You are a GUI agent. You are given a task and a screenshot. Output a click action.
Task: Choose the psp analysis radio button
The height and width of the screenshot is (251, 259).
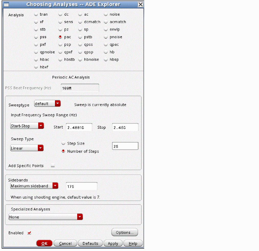[x=60, y=44]
